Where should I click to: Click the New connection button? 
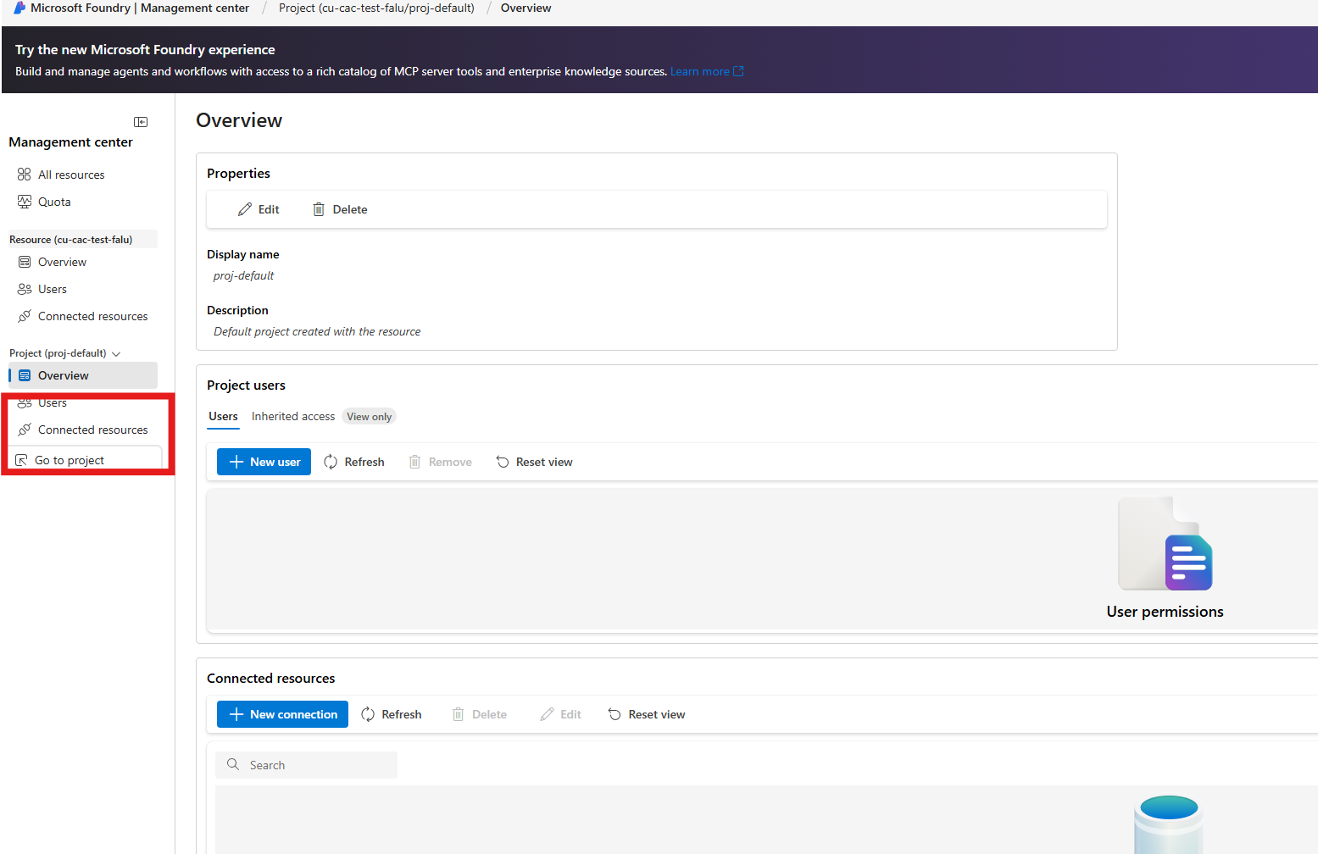click(282, 714)
